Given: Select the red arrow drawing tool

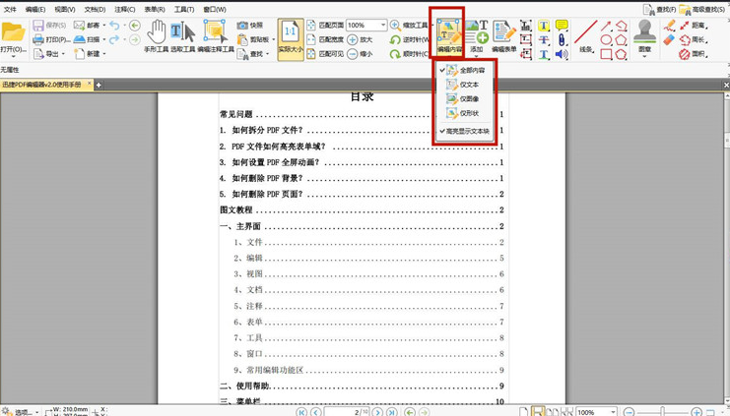Looking at the screenshot, I should tap(606, 26).
